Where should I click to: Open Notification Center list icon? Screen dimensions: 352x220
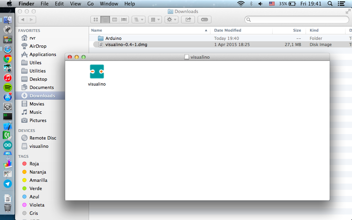tap(341, 3)
